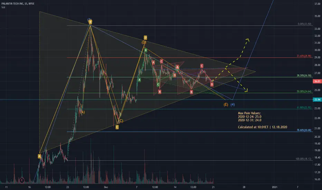Screen dimensions: 322x190
Task: Click 16.65 on the price axis
Action: [317, 179]
